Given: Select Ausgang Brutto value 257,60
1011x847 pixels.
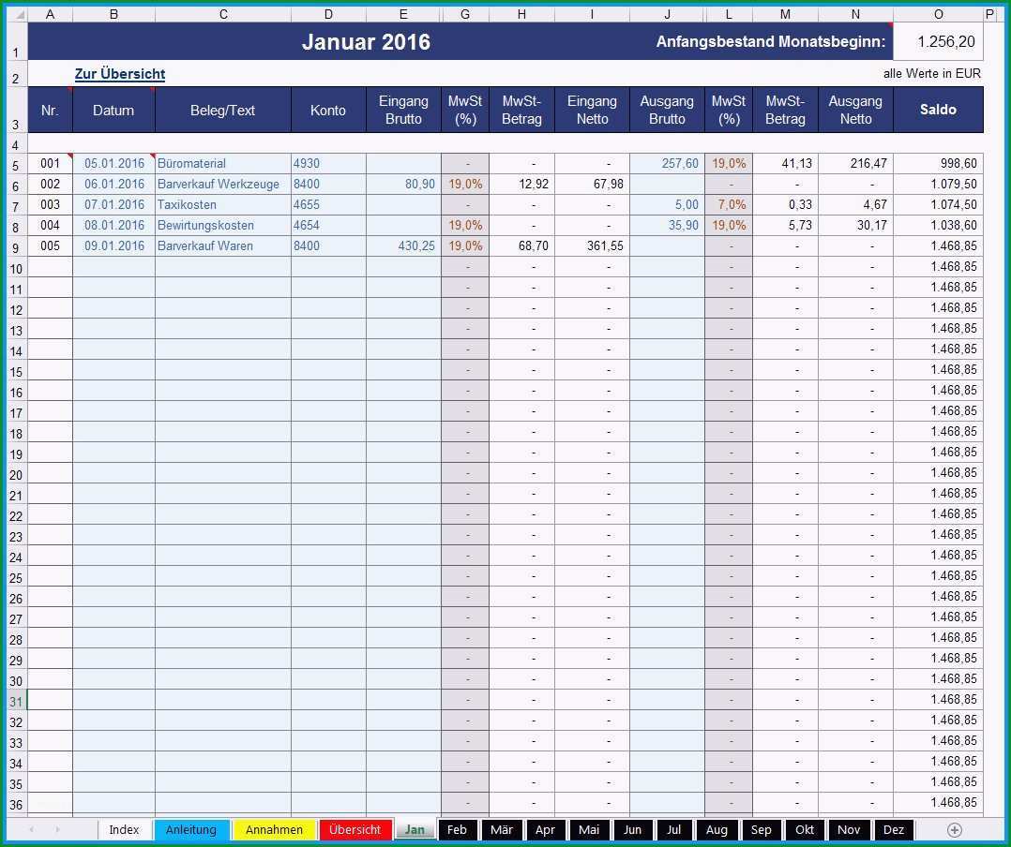Looking at the screenshot, I should click(x=667, y=164).
